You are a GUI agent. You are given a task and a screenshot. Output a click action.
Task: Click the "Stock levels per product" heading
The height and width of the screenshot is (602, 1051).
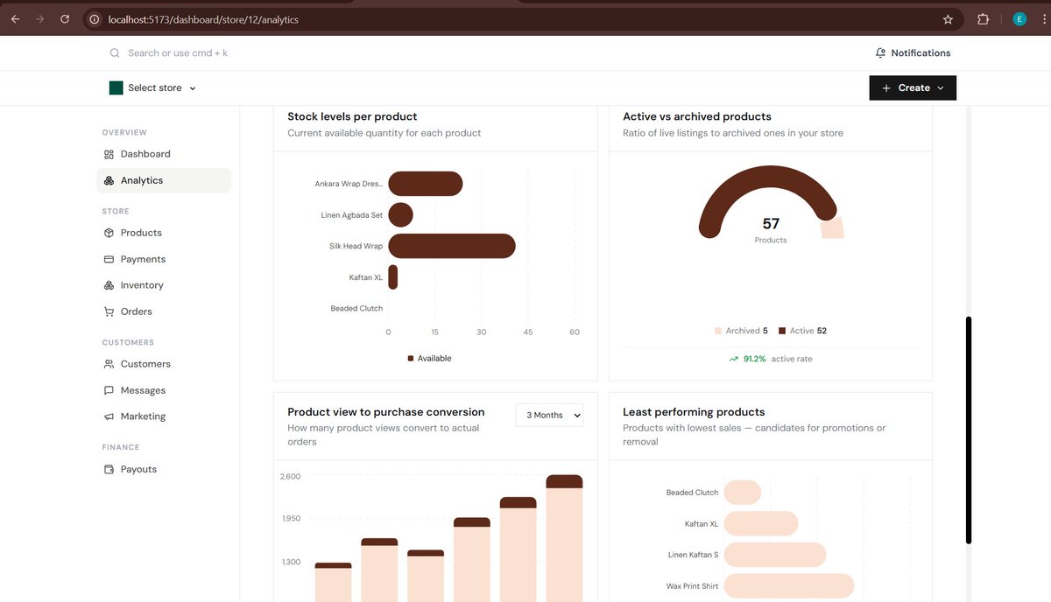352,116
